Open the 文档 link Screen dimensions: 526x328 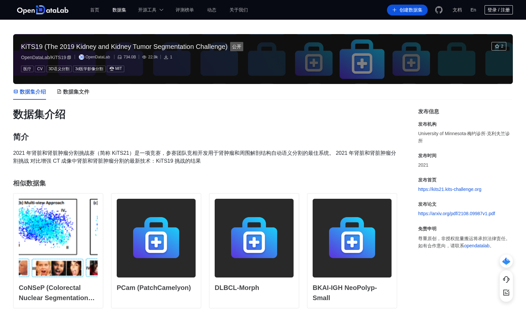point(457,10)
